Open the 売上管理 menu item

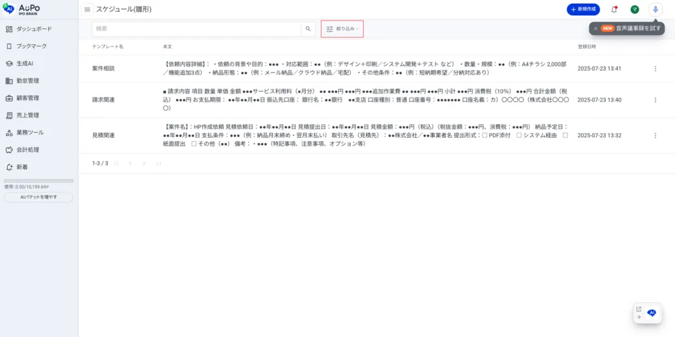click(39, 115)
